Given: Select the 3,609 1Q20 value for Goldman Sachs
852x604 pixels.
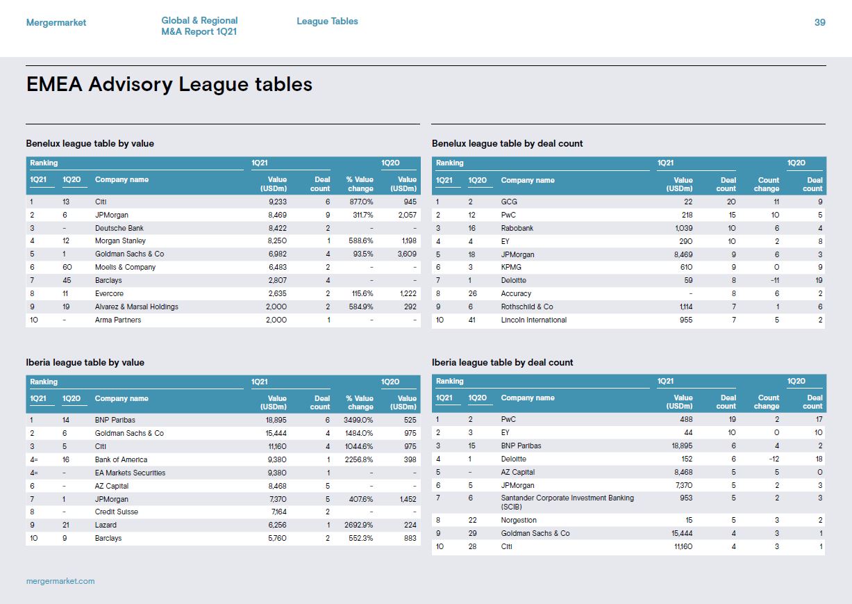Looking at the screenshot, I should (406, 254).
